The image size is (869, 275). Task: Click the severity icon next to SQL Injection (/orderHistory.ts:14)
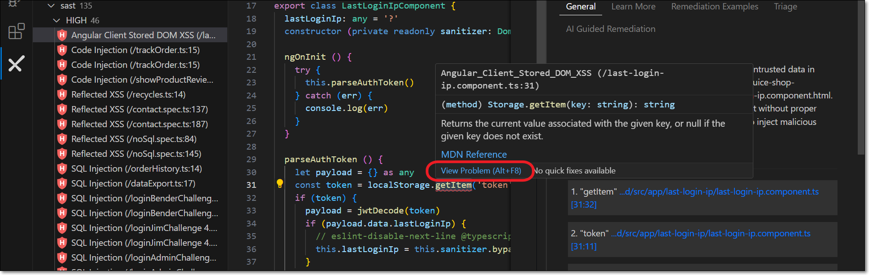point(63,169)
